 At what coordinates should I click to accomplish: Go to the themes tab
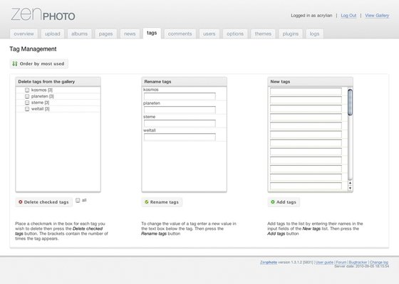(263, 34)
